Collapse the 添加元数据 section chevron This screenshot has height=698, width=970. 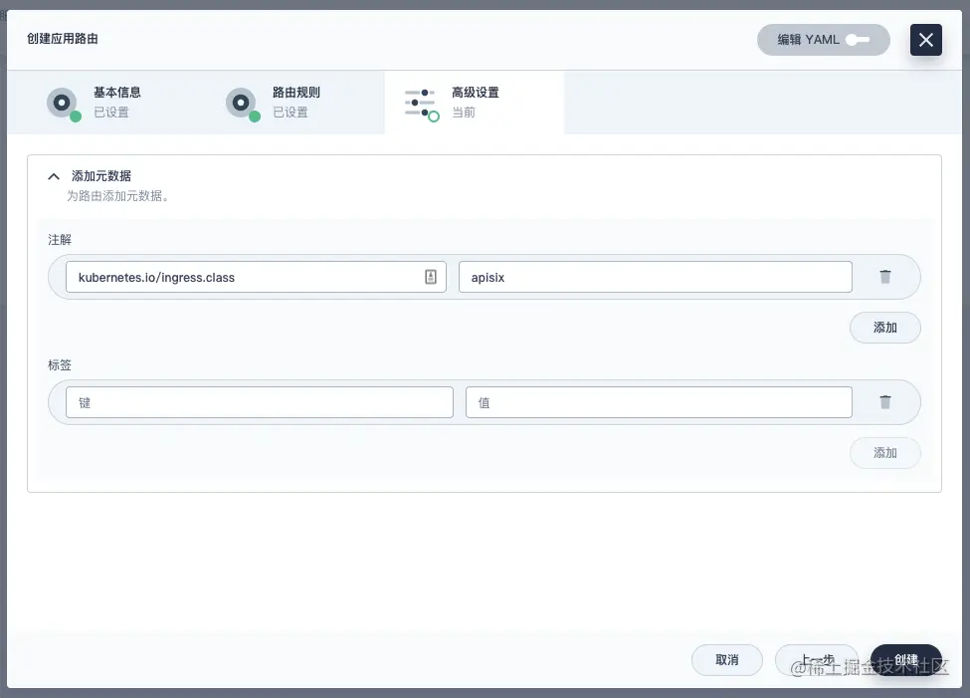click(54, 176)
